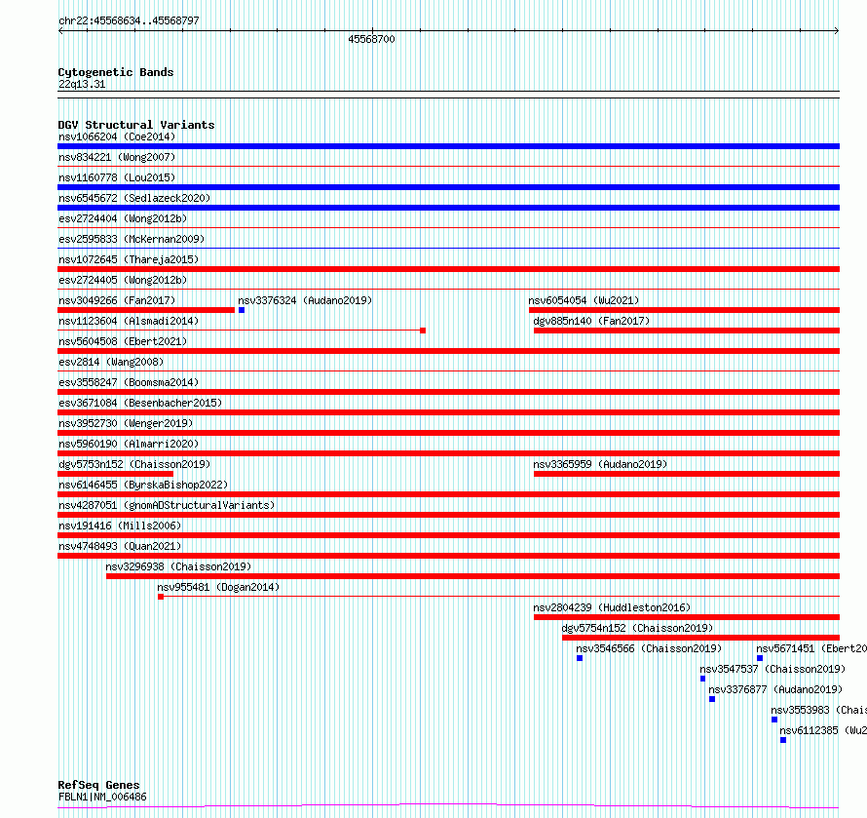Image resolution: width=867 pixels, height=818 pixels.
Task: Click the nsv3553983 variant label
Action: [819, 710]
